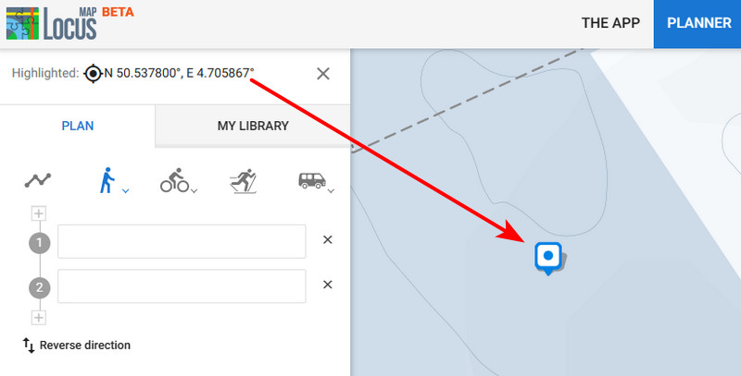741x376 pixels.
Task: Open the MY LIBRARY tab
Action: [x=253, y=127]
